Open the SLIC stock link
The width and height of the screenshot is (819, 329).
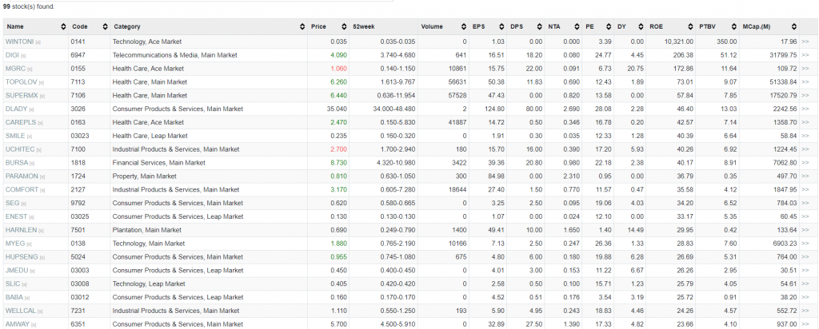[13, 283]
